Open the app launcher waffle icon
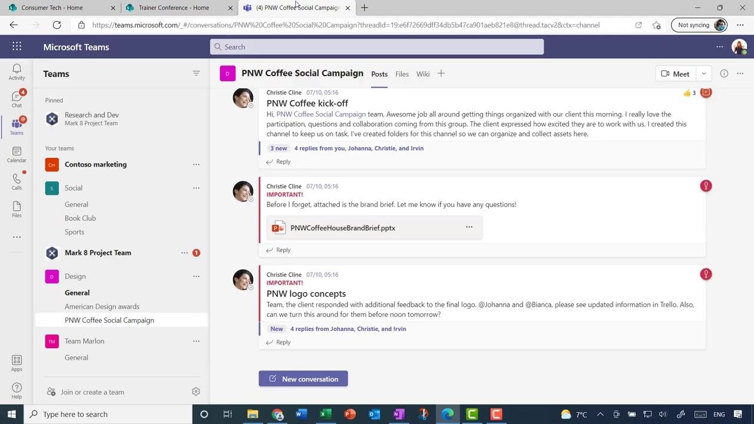 (x=16, y=47)
